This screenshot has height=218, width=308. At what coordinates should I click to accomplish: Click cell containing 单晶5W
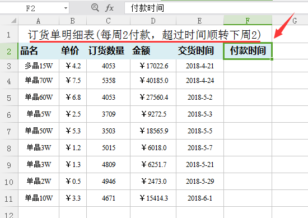pos(39,114)
